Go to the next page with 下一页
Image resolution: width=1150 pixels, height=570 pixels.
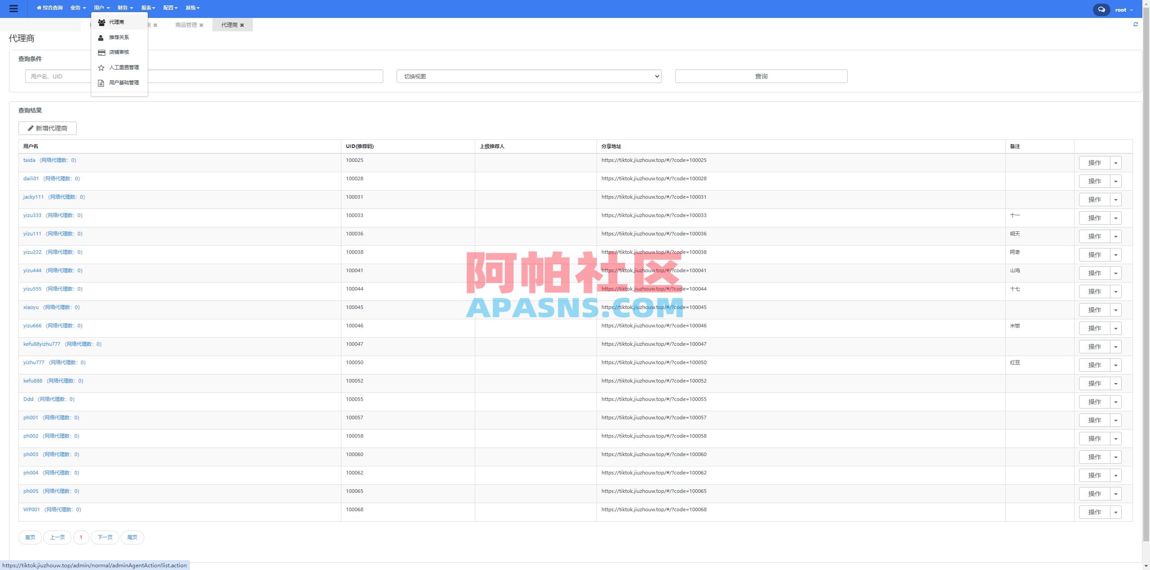pyautogui.click(x=105, y=537)
